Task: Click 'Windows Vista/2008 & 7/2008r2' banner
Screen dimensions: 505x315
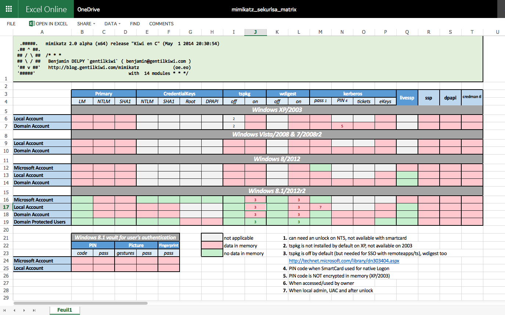Action: [277, 134]
